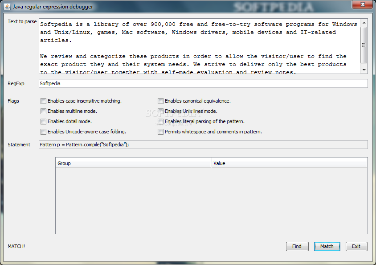Click the 'Statement' label
376x265 pixels.
point(19,145)
